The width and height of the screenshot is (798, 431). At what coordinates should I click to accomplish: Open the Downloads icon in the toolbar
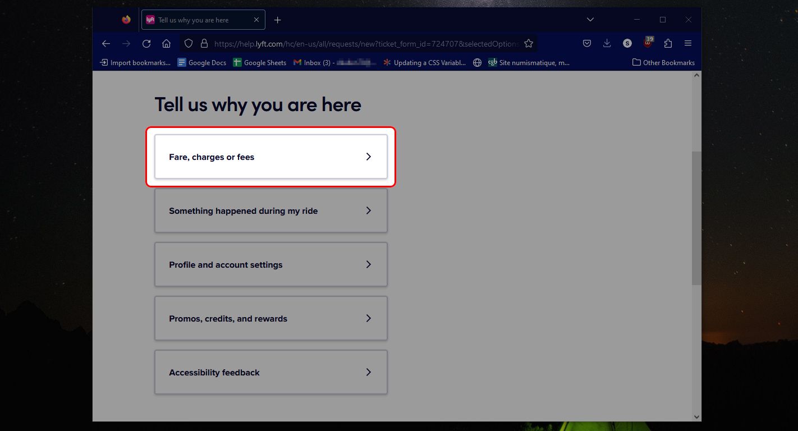click(607, 43)
